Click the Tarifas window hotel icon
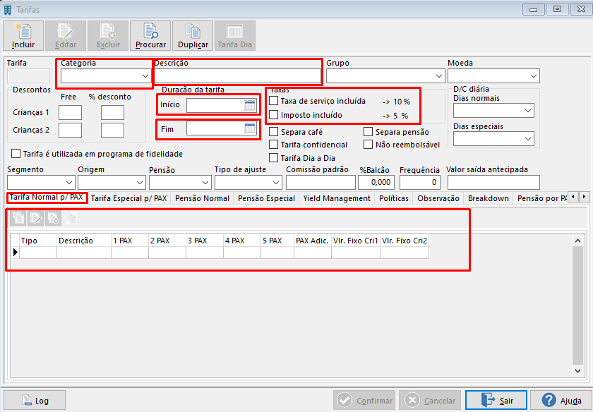The height and width of the screenshot is (412, 593). click(8, 9)
